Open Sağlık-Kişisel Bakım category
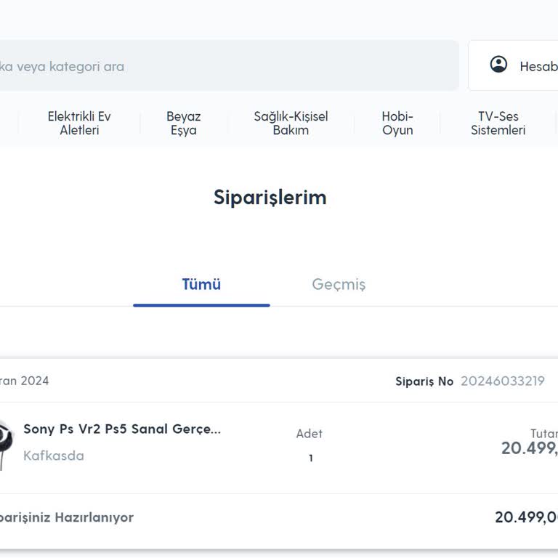The image size is (558, 558). click(x=291, y=123)
